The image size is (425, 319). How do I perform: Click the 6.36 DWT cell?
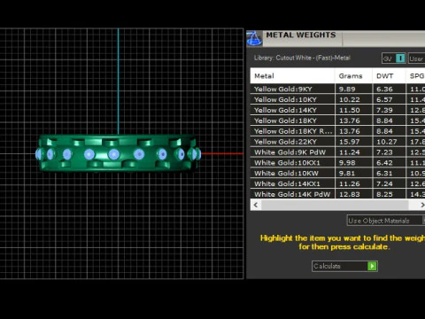click(x=389, y=89)
